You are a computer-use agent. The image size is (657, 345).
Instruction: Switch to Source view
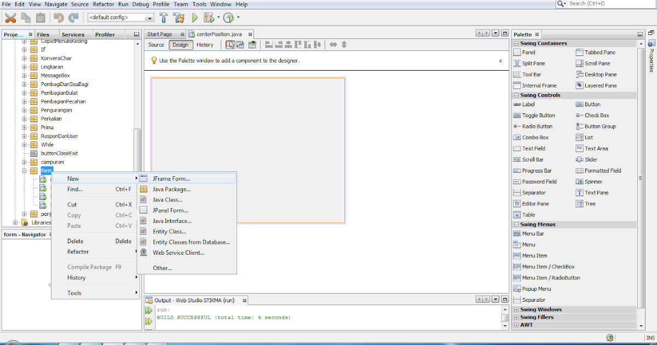click(156, 45)
